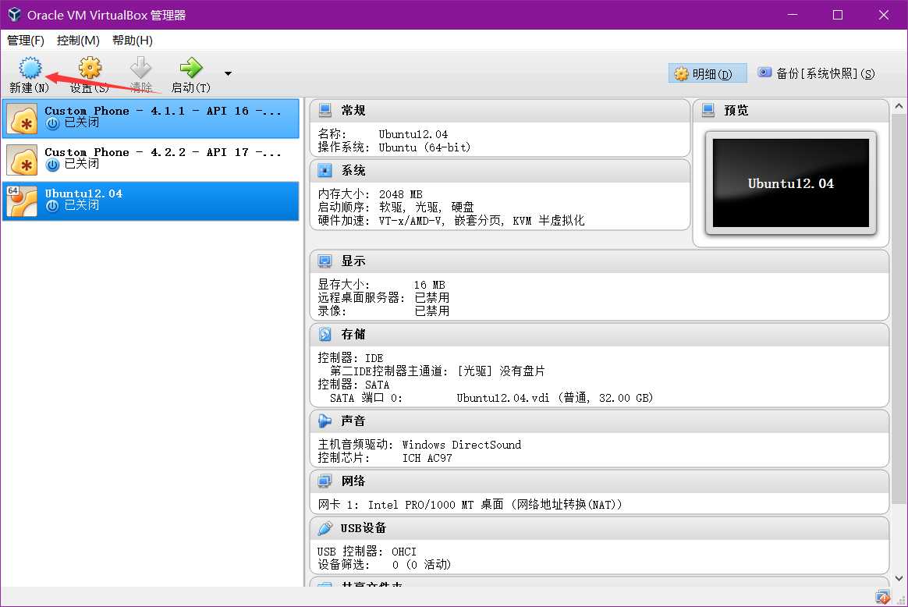Open the General (常规) section header
The height and width of the screenshot is (607, 908).
[x=500, y=110]
